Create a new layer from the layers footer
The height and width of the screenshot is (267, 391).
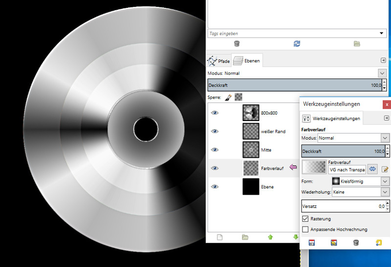point(219,237)
